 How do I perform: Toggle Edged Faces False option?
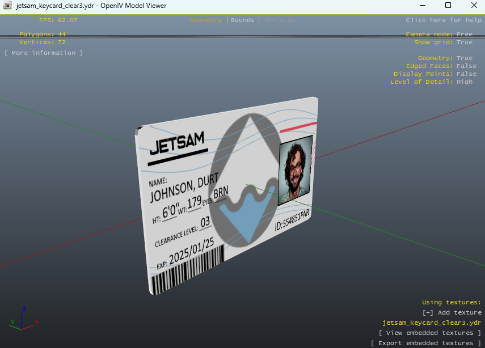click(441, 66)
